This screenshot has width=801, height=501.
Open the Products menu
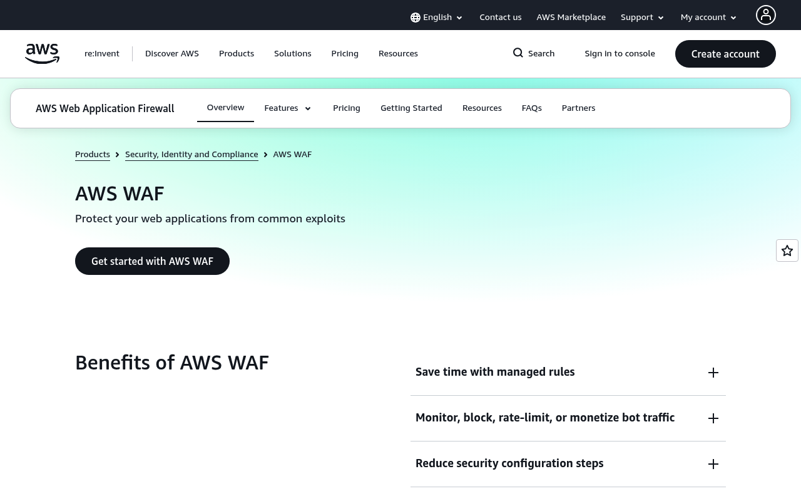(x=237, y=54)
